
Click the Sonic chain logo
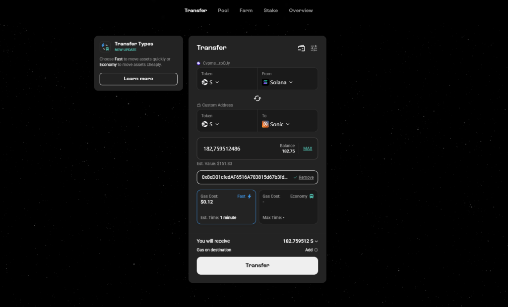click(265, 124)
